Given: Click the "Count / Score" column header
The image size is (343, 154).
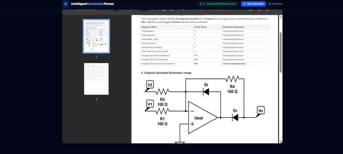Looking at the screenshot, I should tap(207, 27).
